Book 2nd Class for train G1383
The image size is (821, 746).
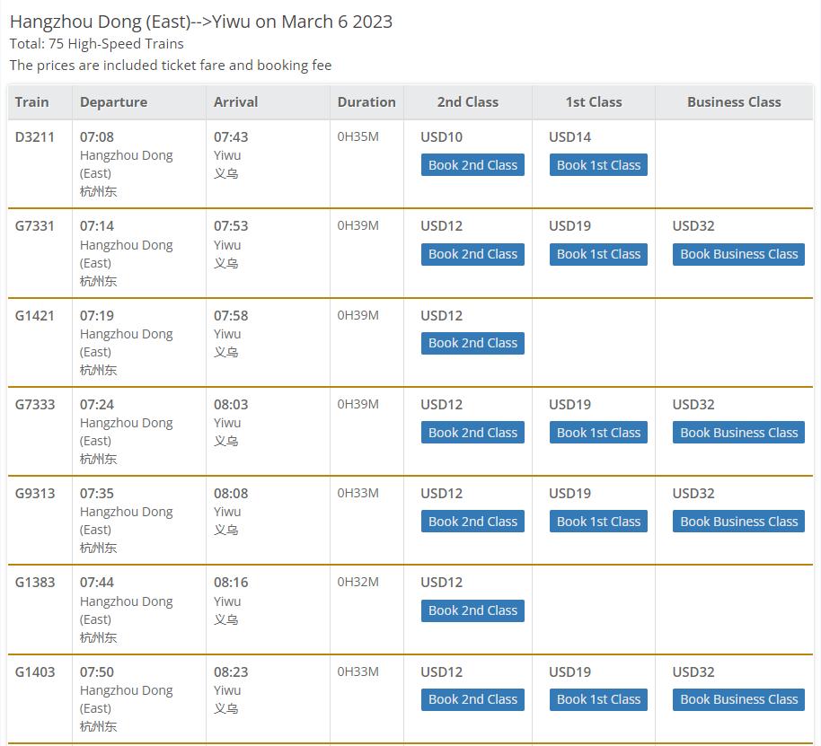472,610
